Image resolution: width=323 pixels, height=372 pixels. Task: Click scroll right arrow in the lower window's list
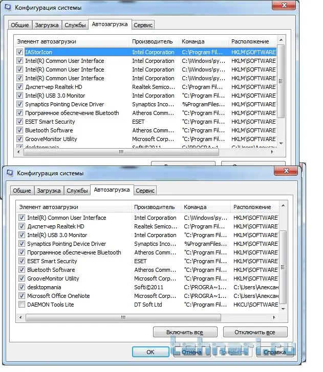tap(274, 317)
